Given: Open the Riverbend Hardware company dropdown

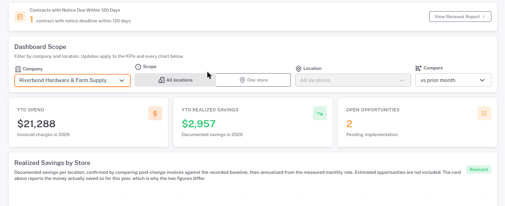Looking at the screenshot, I should point(72,80).
